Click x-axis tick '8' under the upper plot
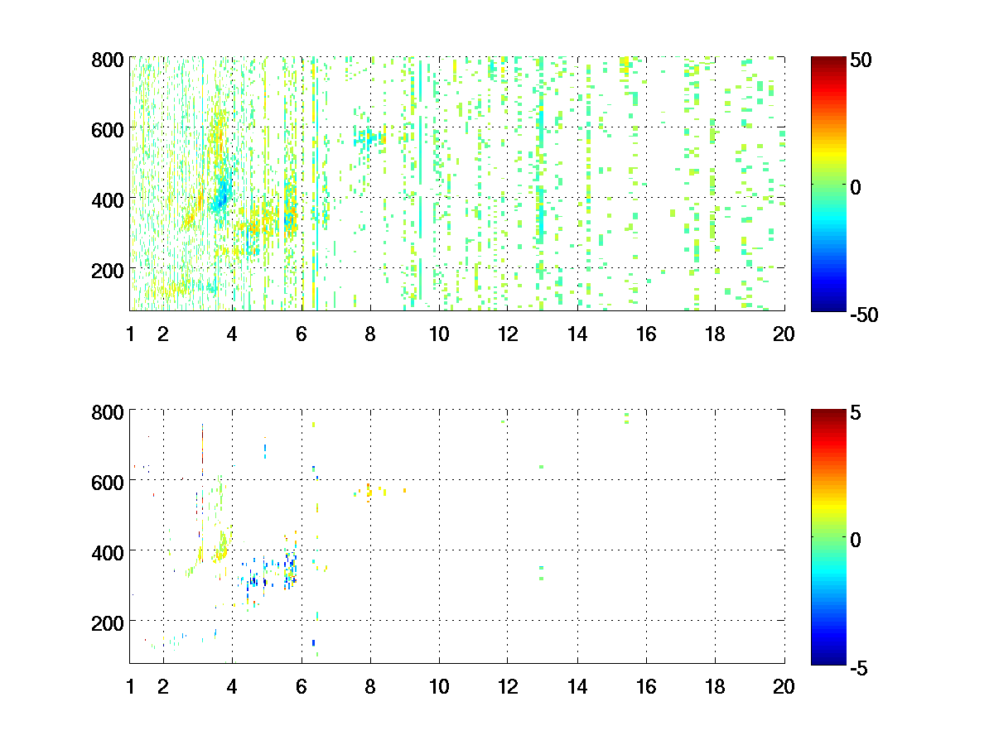The image size is (994, 745). click(370, 334)
